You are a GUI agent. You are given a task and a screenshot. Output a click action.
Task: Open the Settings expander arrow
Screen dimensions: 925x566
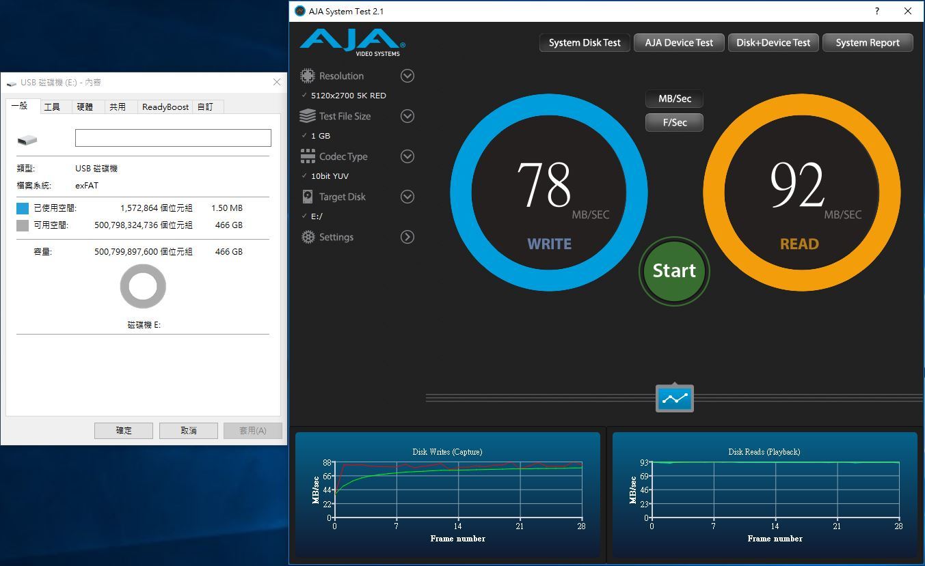click(x=407, y=237)
